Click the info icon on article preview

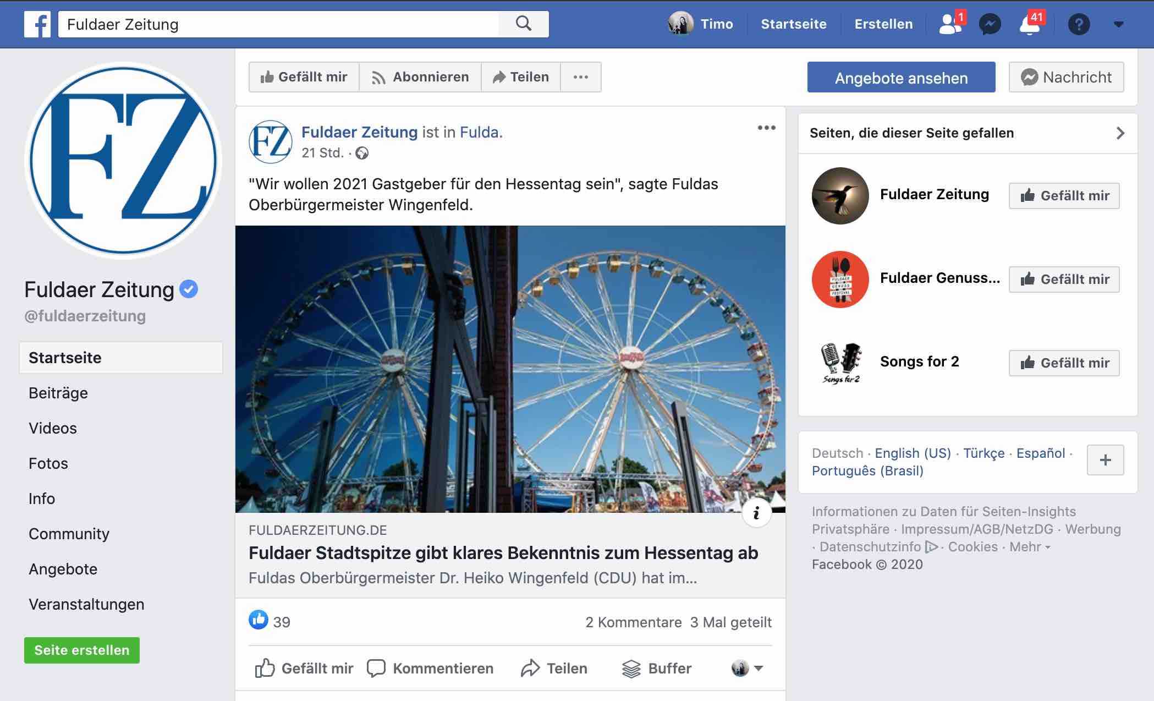pyautogui.click(x=756, y=513)
